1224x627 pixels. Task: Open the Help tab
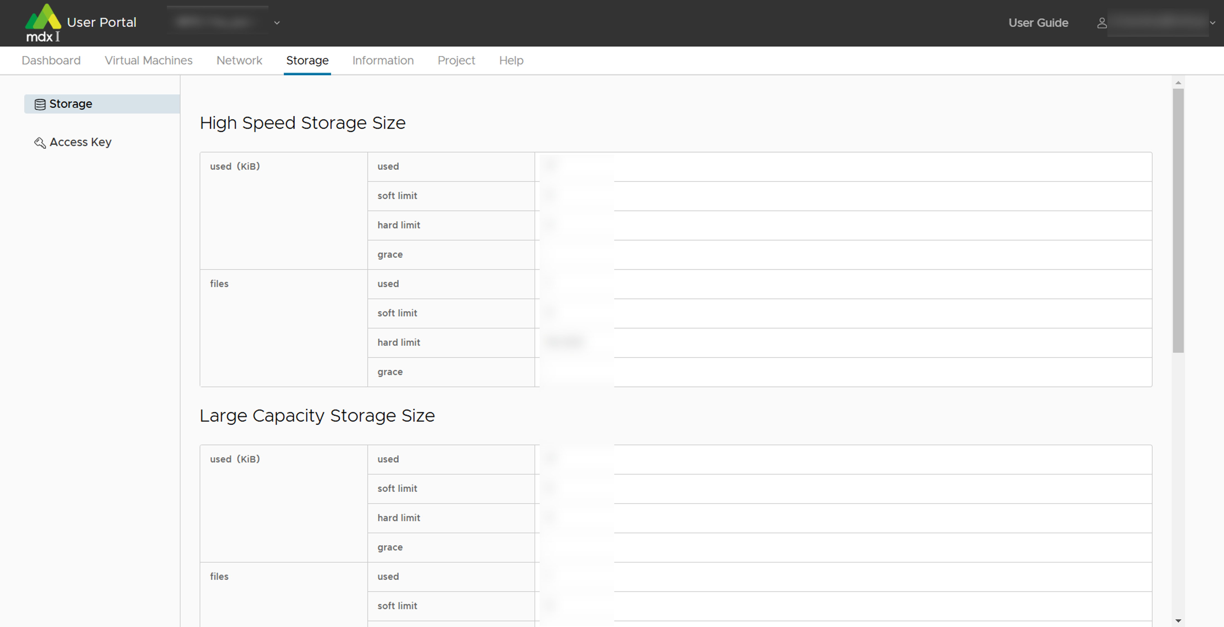(x=511, y=60)
